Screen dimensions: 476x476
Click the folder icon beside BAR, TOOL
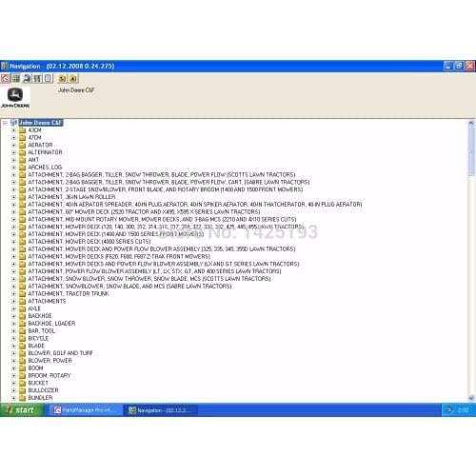pos(22,331)
